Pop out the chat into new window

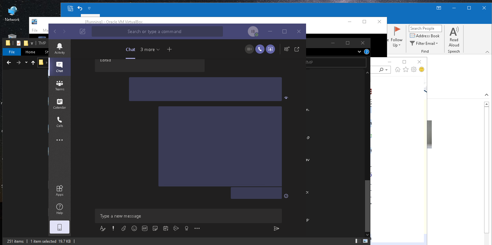297,49
